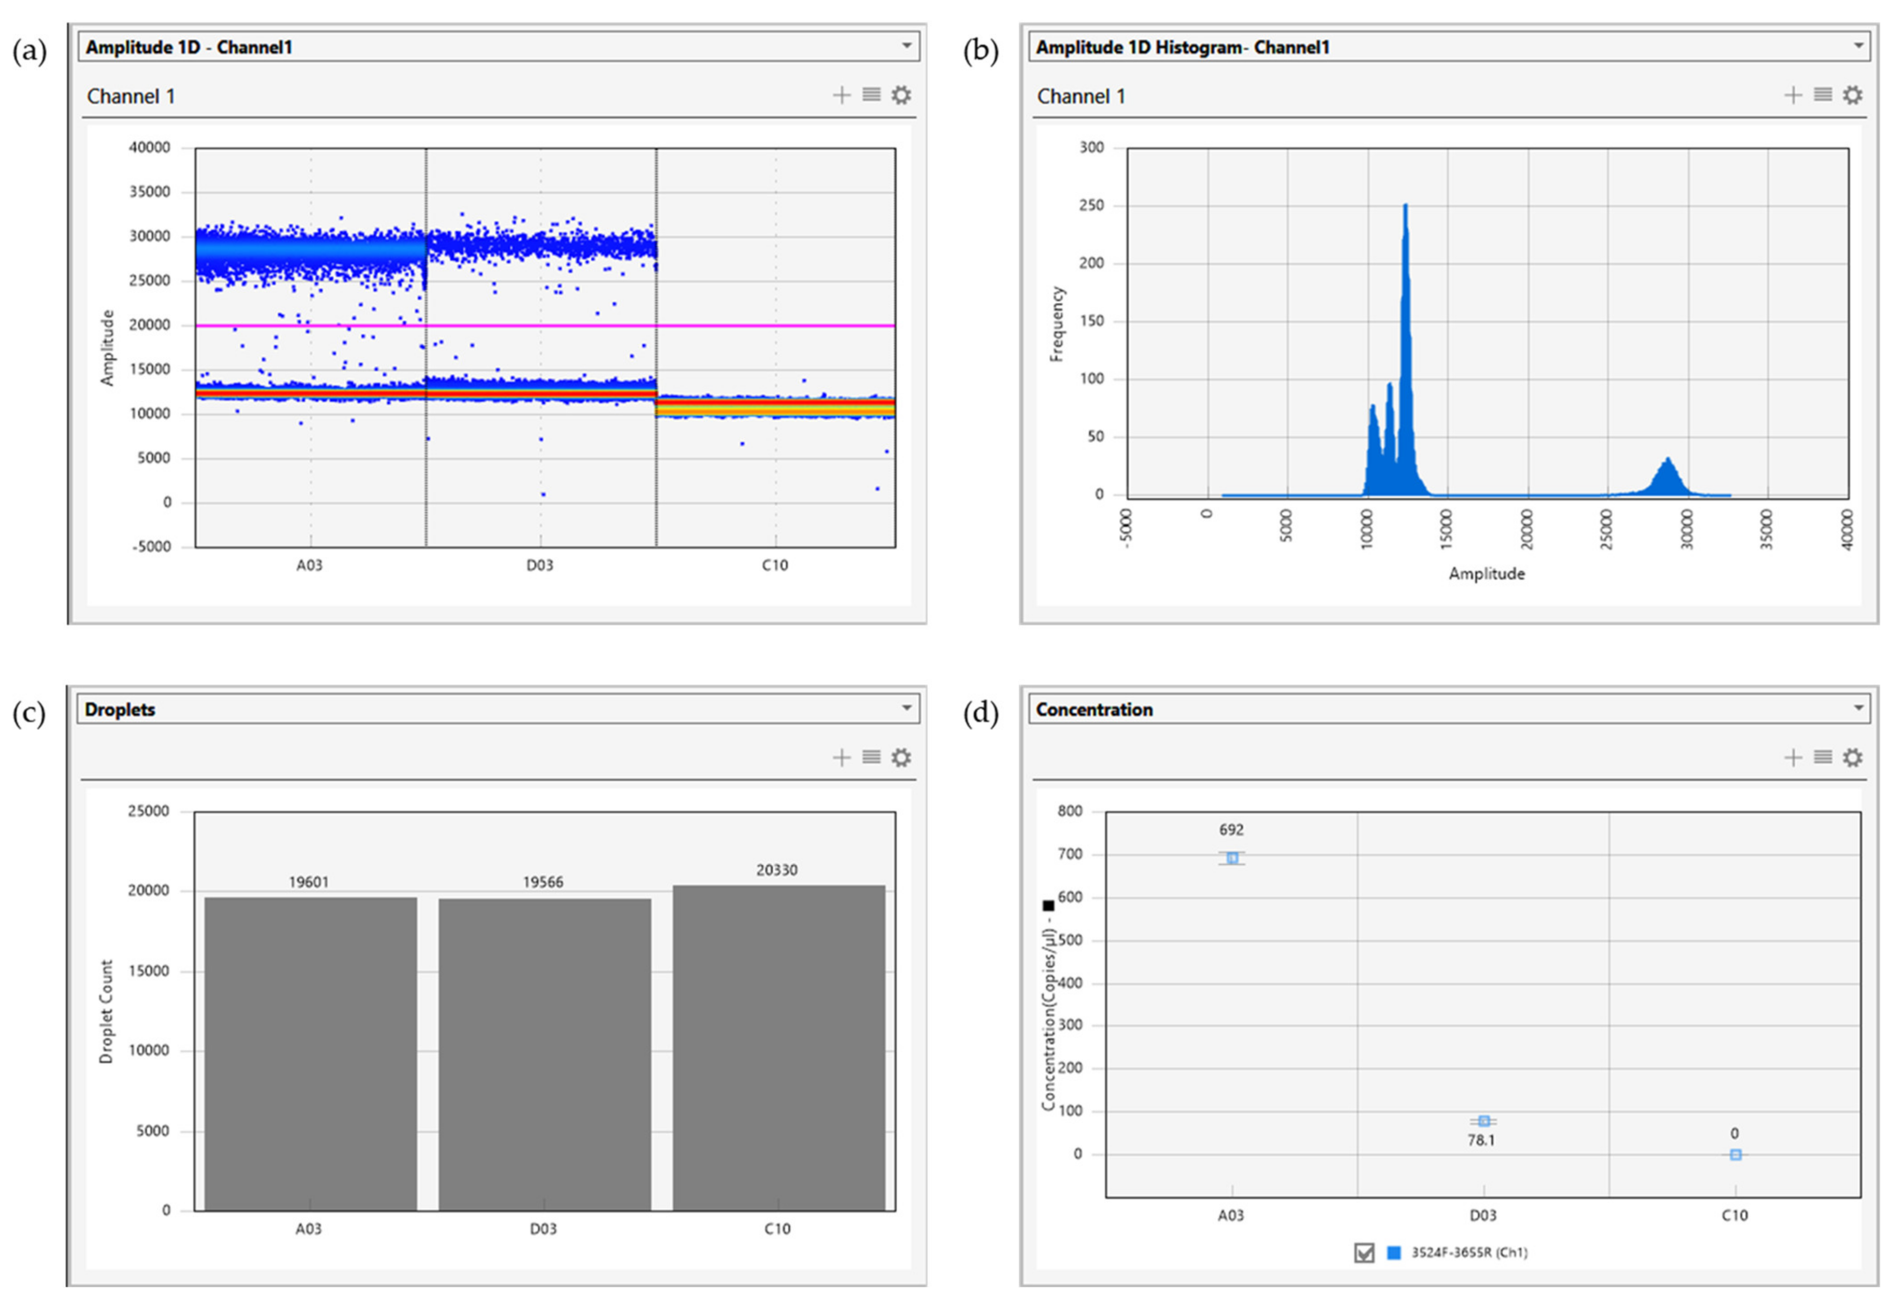This screenshot has height=1305, width=1898.
Task: Open list icon in Amplitude 1D panel
Action: [871, 96]
